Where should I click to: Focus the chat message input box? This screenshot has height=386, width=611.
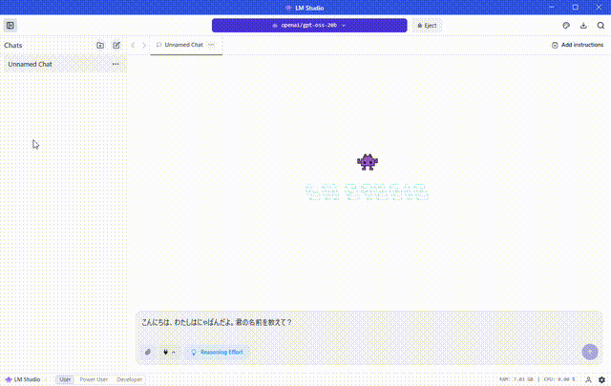369,323
